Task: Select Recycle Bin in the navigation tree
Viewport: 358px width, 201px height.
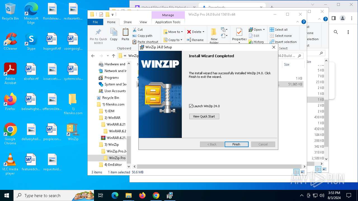Action: pyautogui.click(x=108, y=98)
